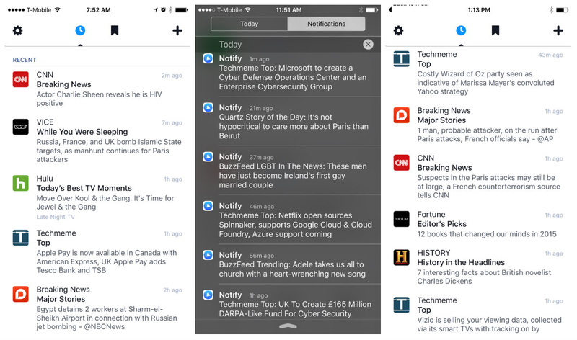577x340 pixels.
Task: Open Quartz Story of the Day notification
Action: (x=294, y=127)
